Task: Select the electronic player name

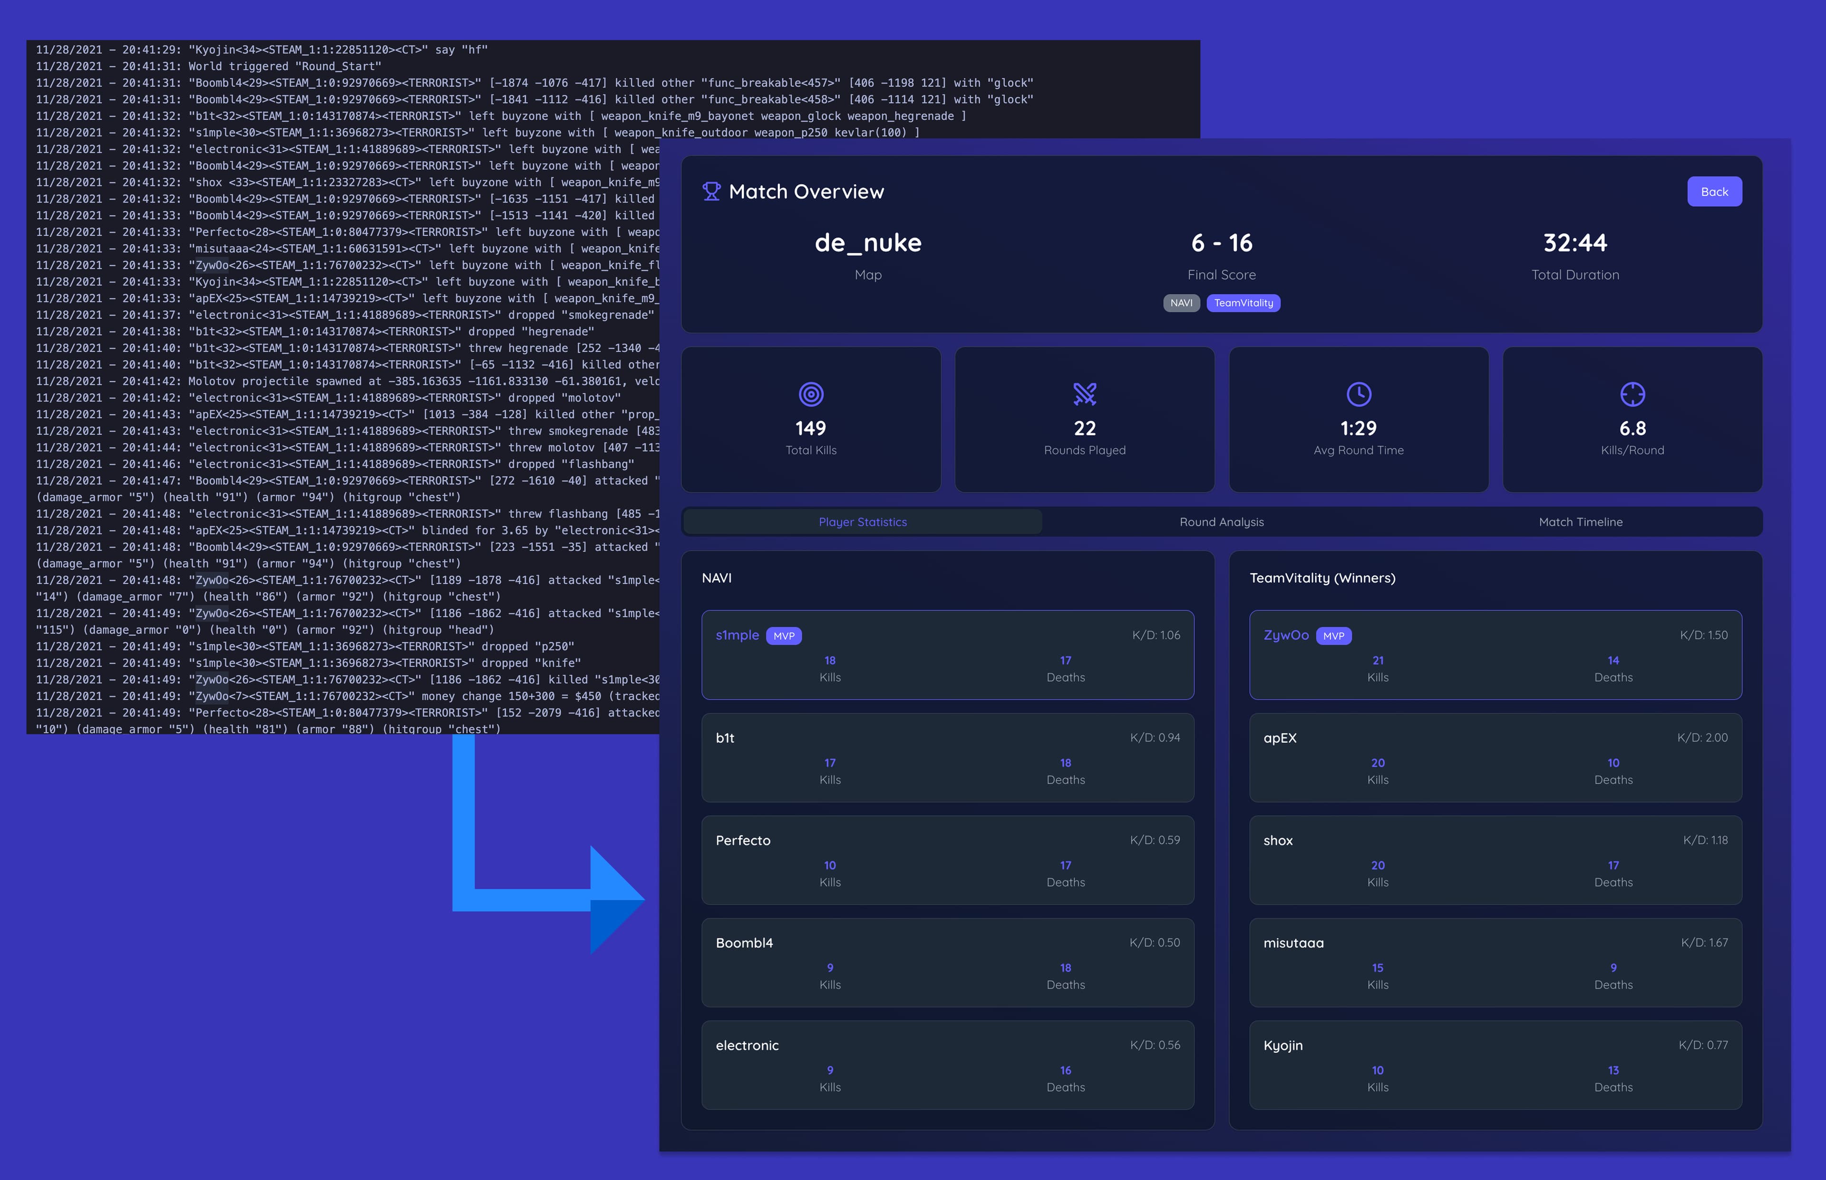Action: click(x=747, y=1046)
